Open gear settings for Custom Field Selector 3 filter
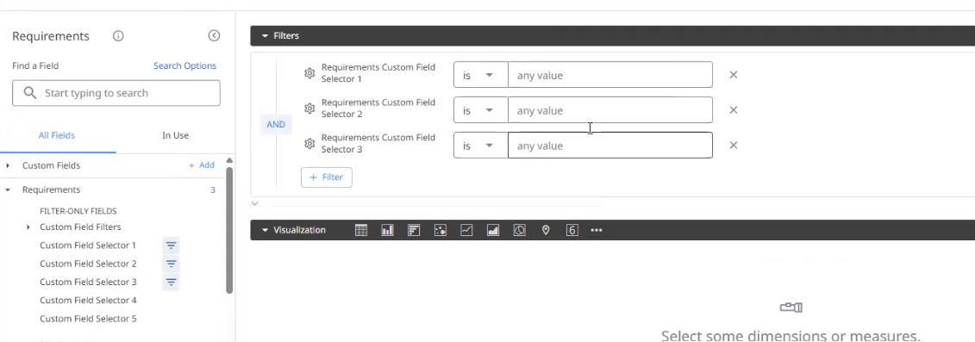This screenshot has height=342, width=975. [309, 144]
